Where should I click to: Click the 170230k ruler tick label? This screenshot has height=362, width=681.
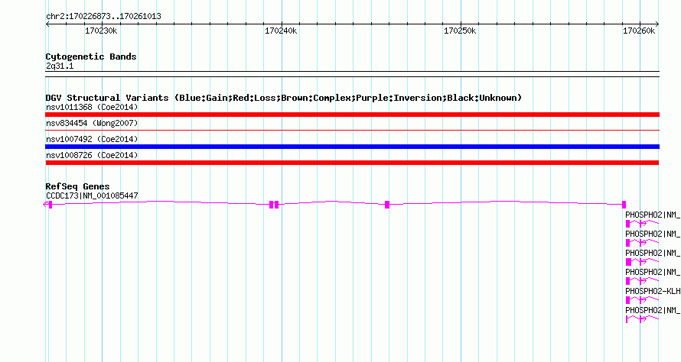click(101, 31)
